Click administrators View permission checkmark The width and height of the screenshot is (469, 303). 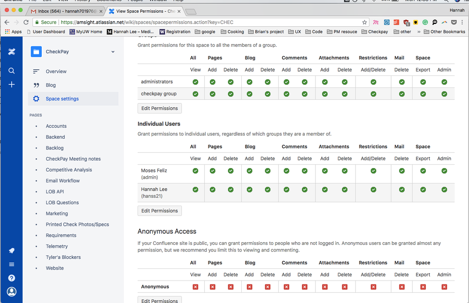[195, 82]
